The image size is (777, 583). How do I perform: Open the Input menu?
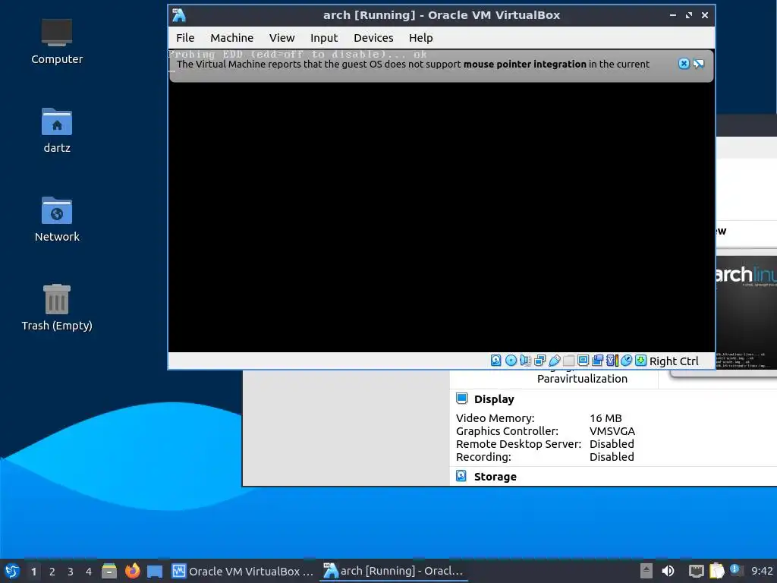click(323, 38)
